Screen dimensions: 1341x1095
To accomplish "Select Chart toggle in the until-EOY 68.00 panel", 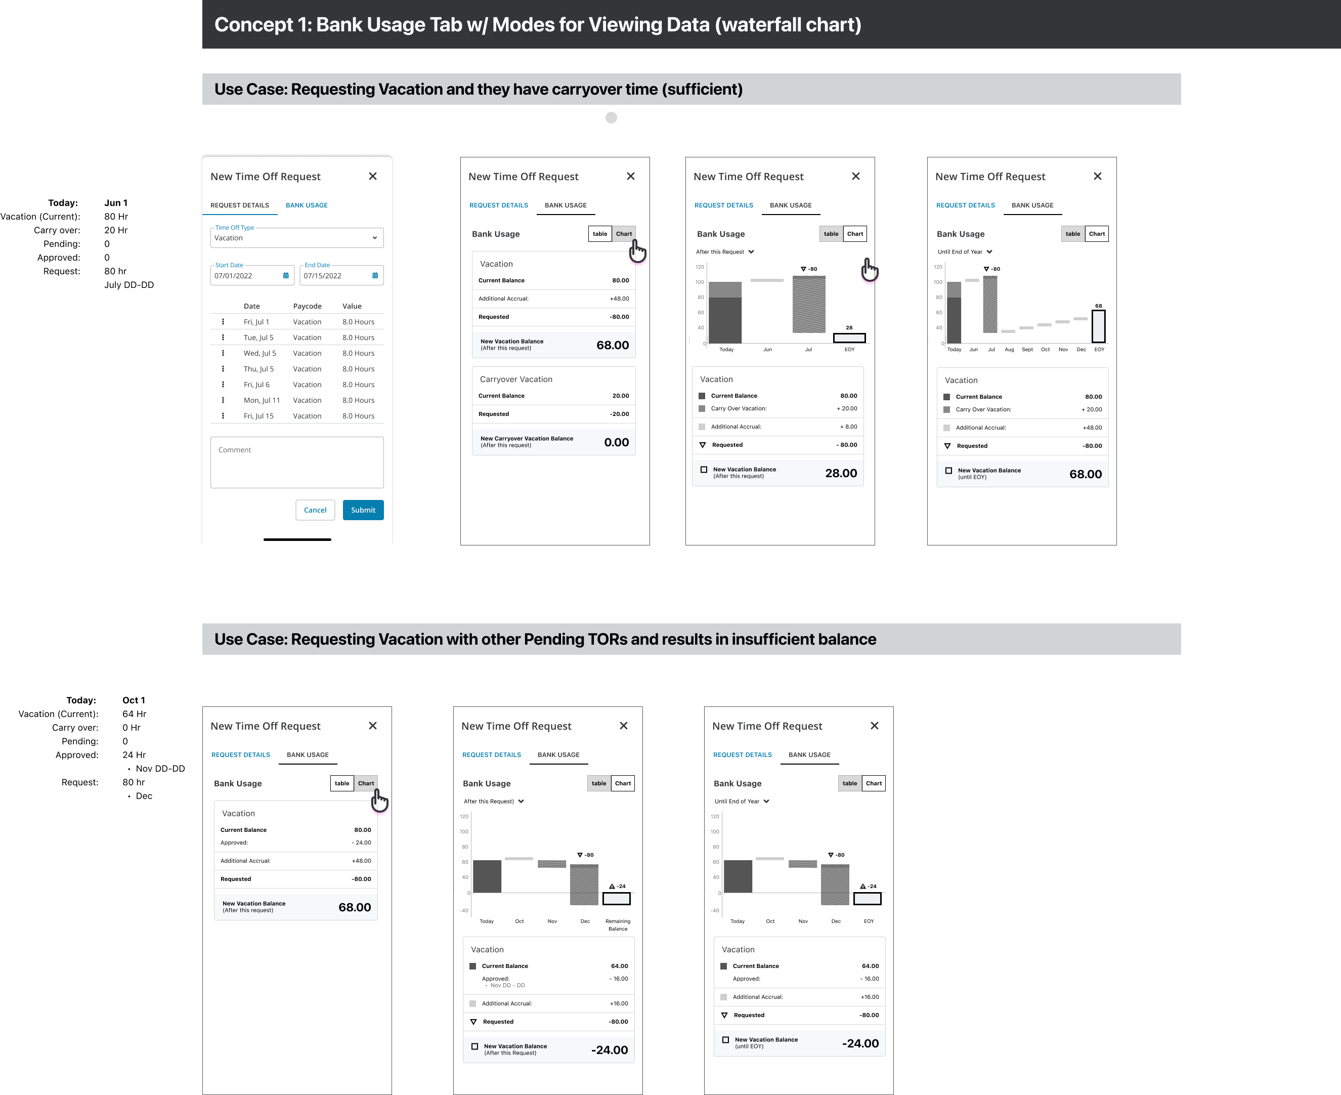I will tap(1096, 234).
